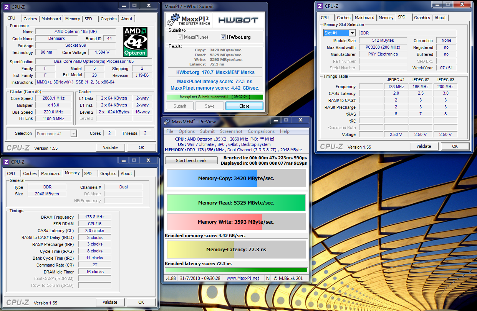The height and width of the screenshot is (311, 477).
Task: Click the Channels # Dual value
Action: tap(123, 187)
